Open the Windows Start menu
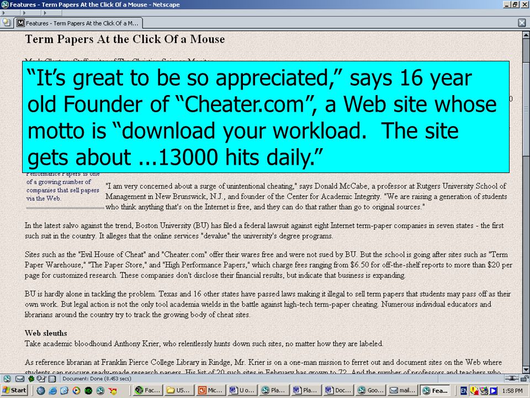This screenshot has width=530, height=398. 14,390
